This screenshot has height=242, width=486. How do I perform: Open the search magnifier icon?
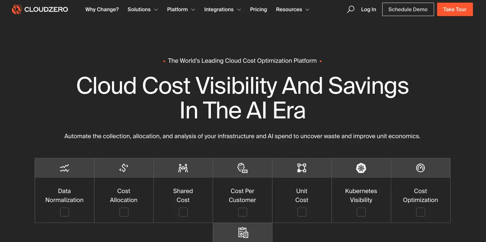(351, 9)
